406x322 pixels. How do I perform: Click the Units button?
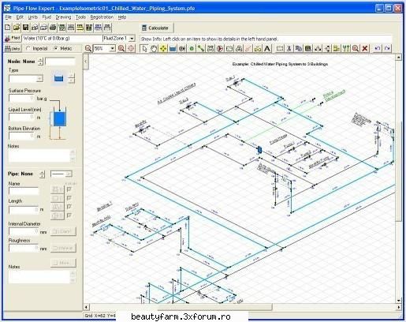tap(13, 48)
